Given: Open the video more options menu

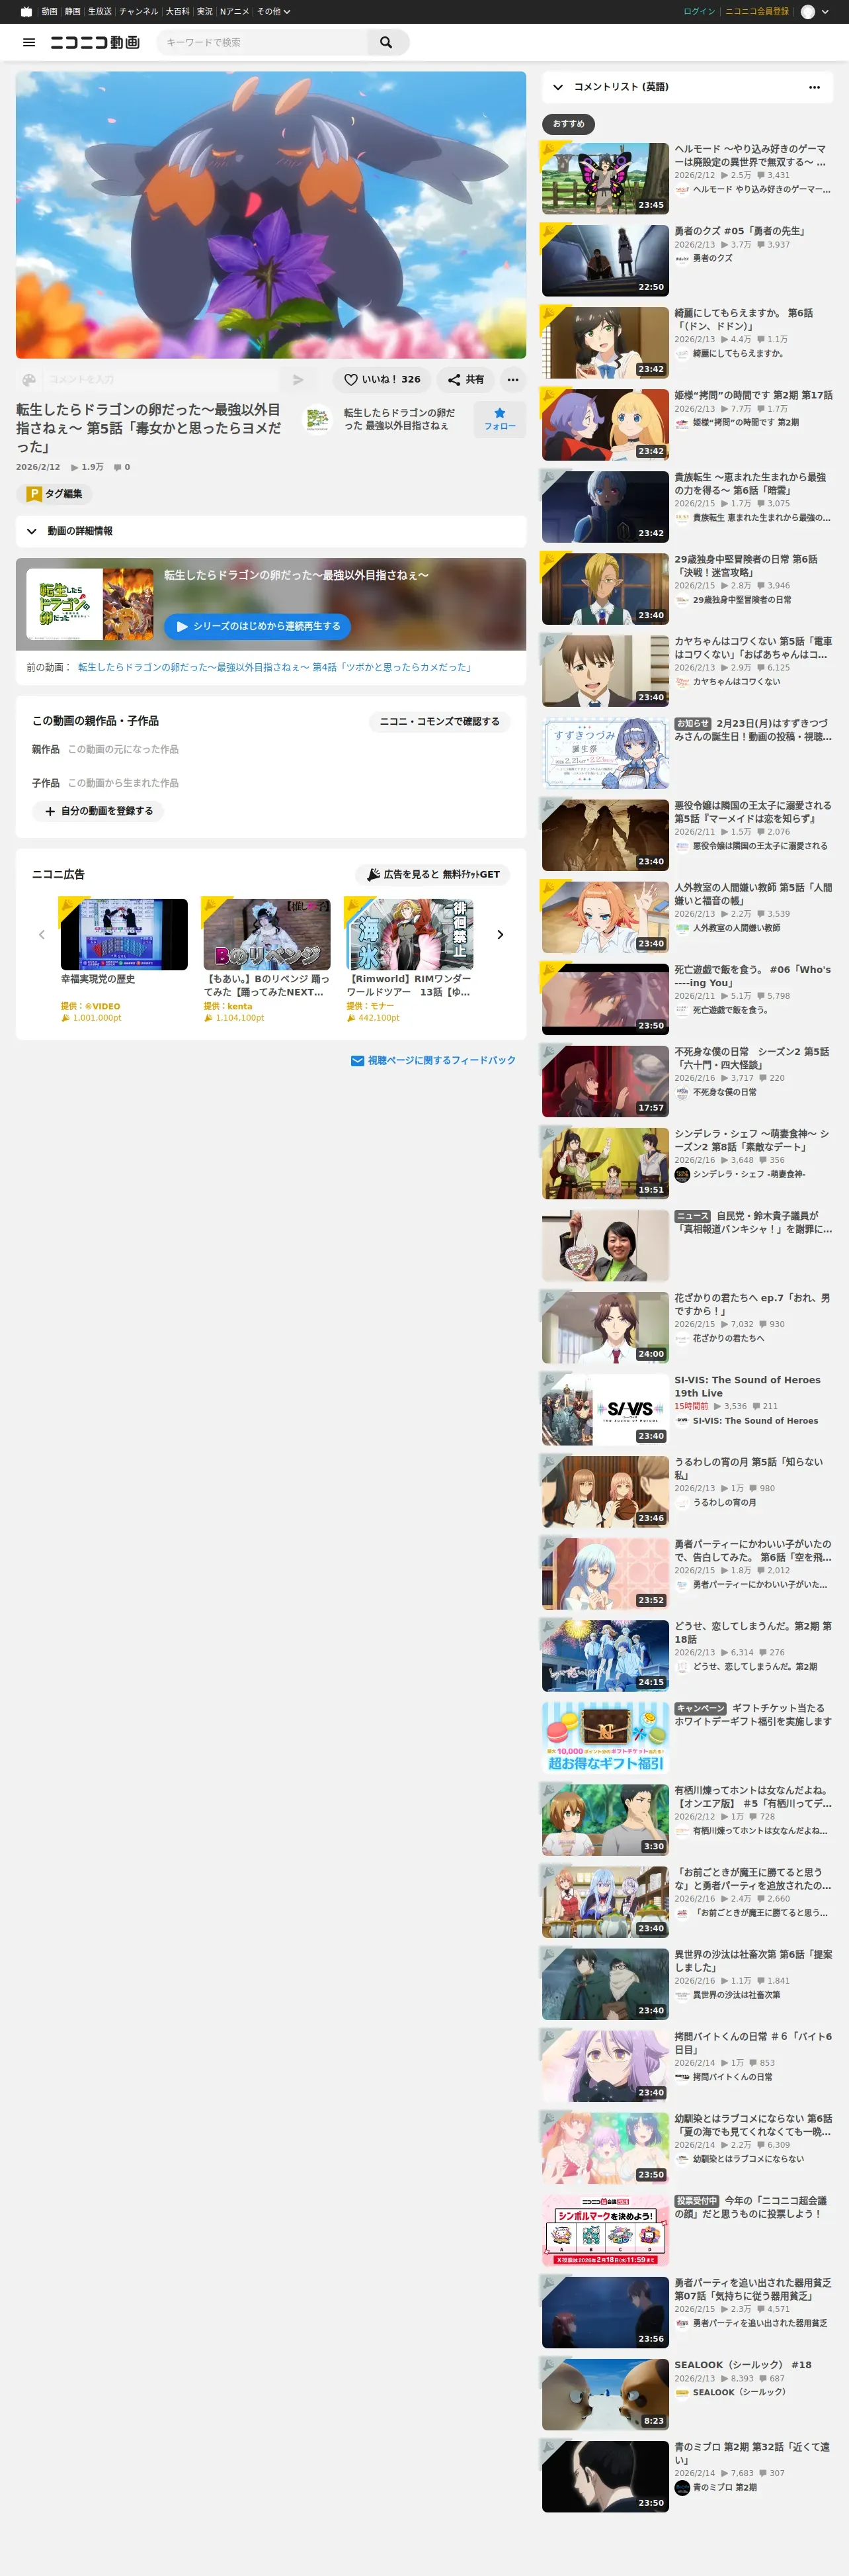Looking at the screenshot, I should click(512, 380).
